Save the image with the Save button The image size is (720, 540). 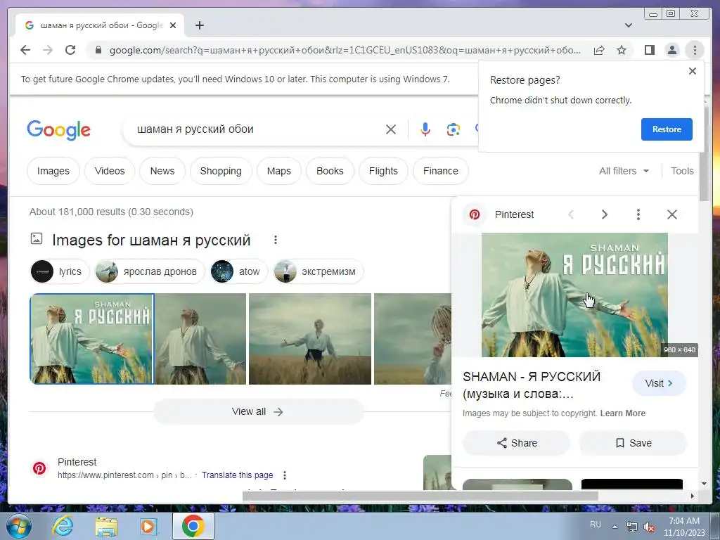pyautogui.click(x=633, y=443)
